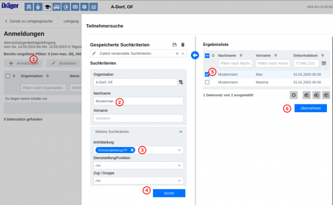Open the Zug / Gruppe dropdown
Screen dimensions: 333x205
[138, 181]
